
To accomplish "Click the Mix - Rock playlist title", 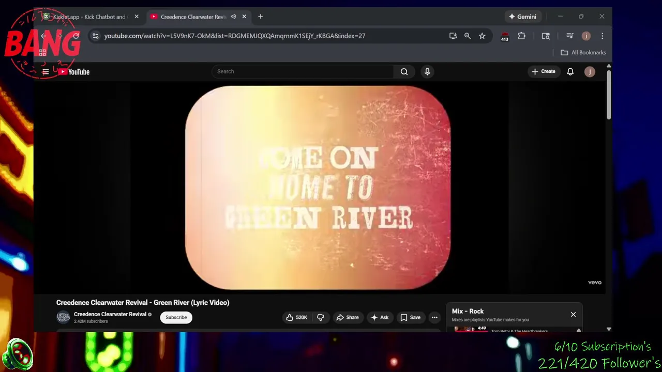I will 468,311.
